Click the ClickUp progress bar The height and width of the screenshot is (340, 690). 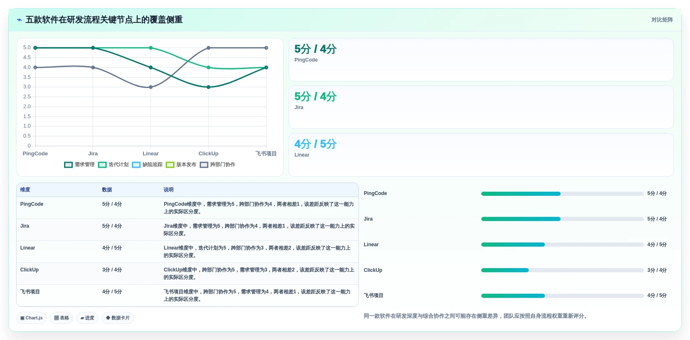(x=562, y=270)
